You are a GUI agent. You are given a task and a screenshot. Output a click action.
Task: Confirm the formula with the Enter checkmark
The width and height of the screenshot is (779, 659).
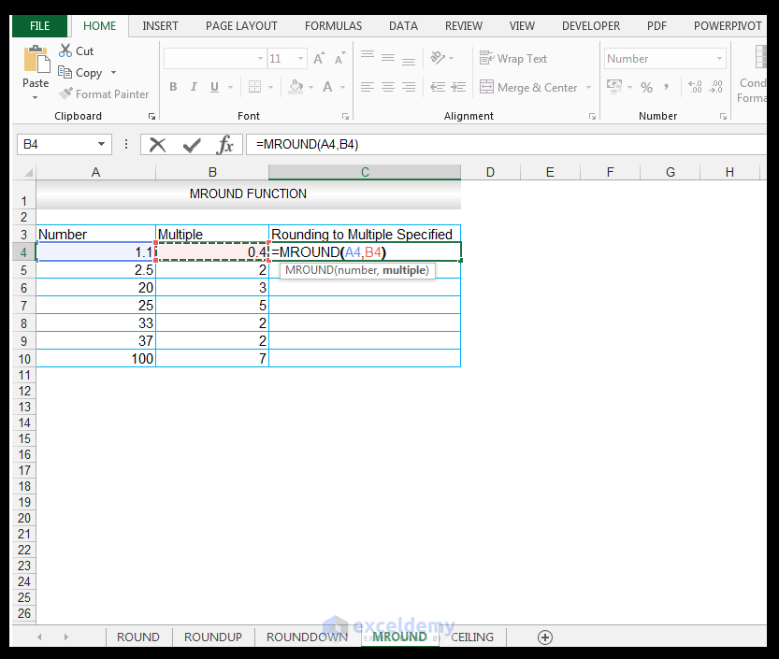(x=190, y=144)
